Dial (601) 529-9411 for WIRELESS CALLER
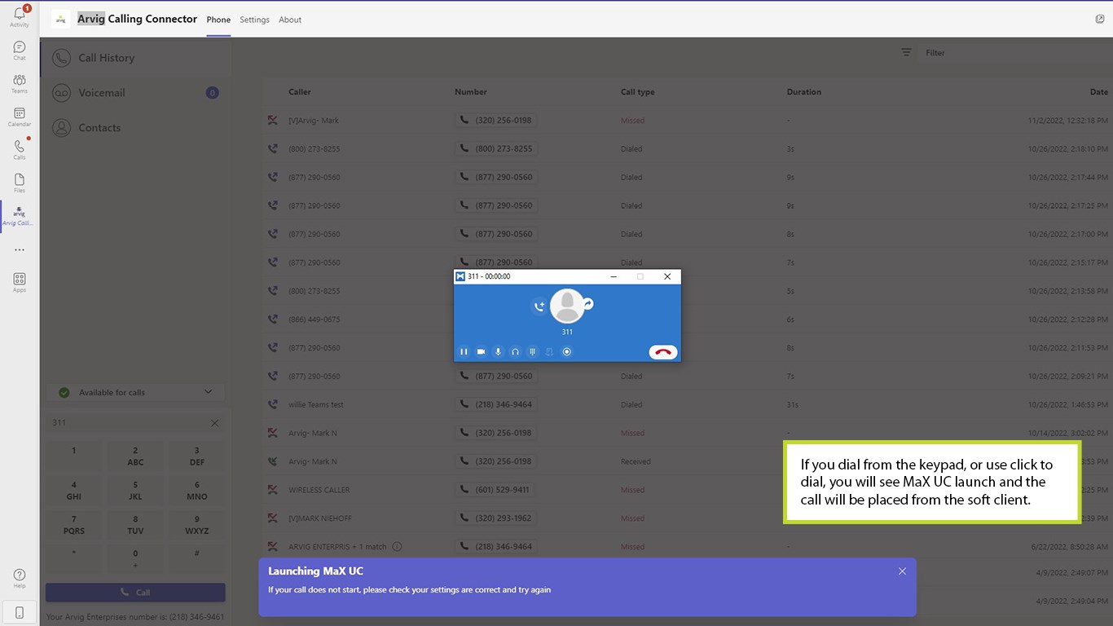1113x626 pixels. (496, 490)
